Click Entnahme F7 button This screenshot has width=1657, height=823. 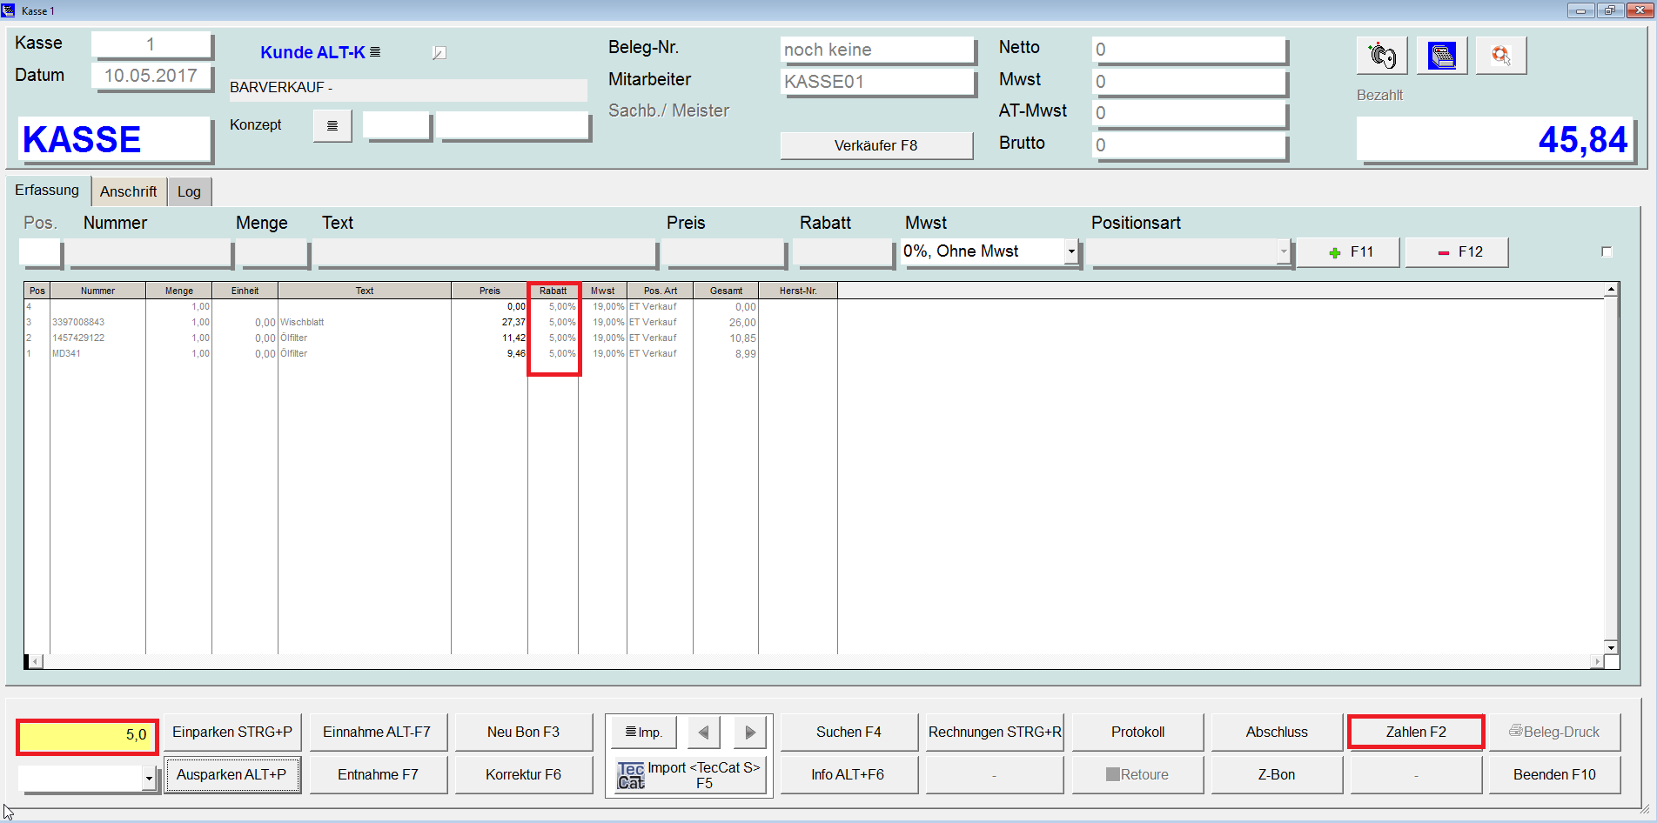pyautogui.click(x=377, y=775)
